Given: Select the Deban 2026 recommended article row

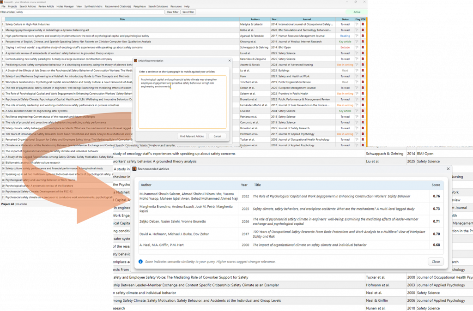Looking at the screenshot, I should coord(291,221).
